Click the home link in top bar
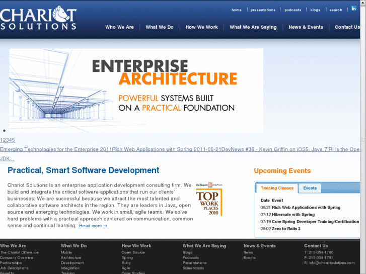The height and width of the screenshot is (274, 366). pyautogui.click(x=236, y=10)
